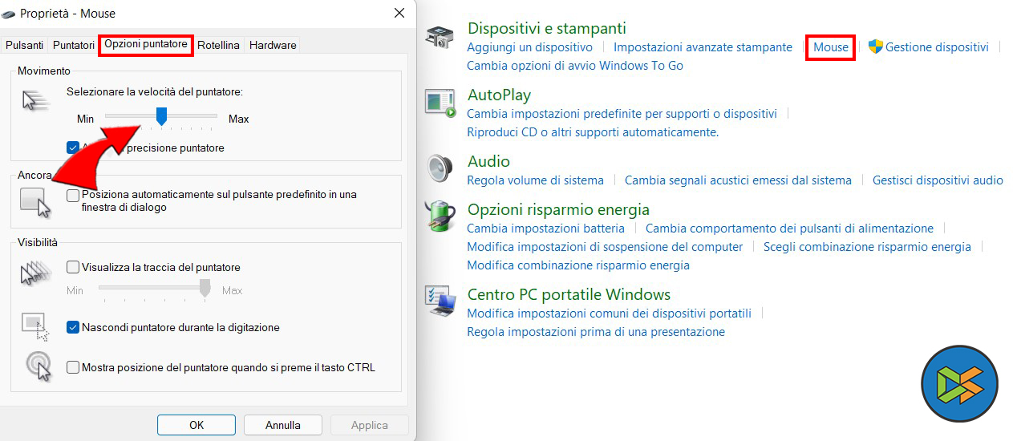Click the round blue-and-orange logo badge
Viewport: 1013px width, 441px height.
959,384
